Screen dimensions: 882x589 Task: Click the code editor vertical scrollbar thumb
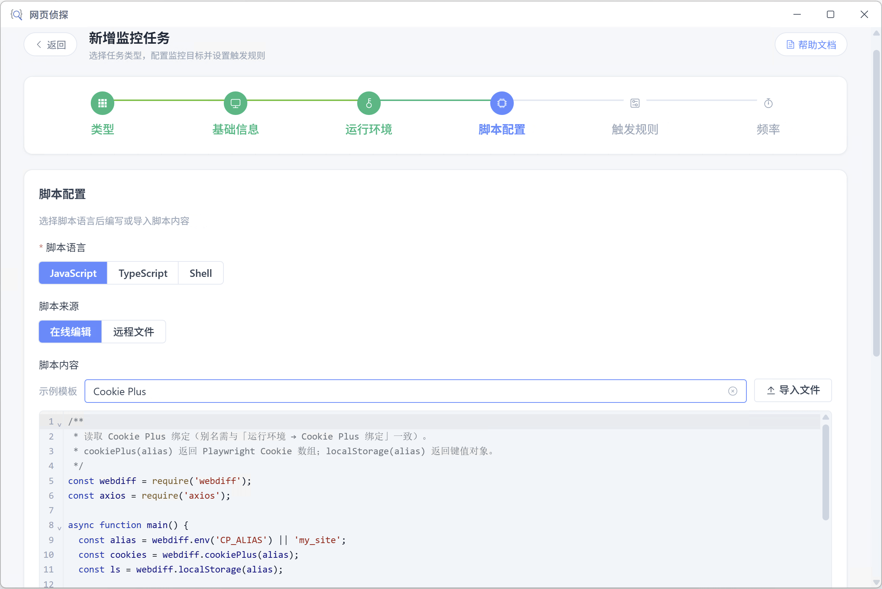click(826, 472)
